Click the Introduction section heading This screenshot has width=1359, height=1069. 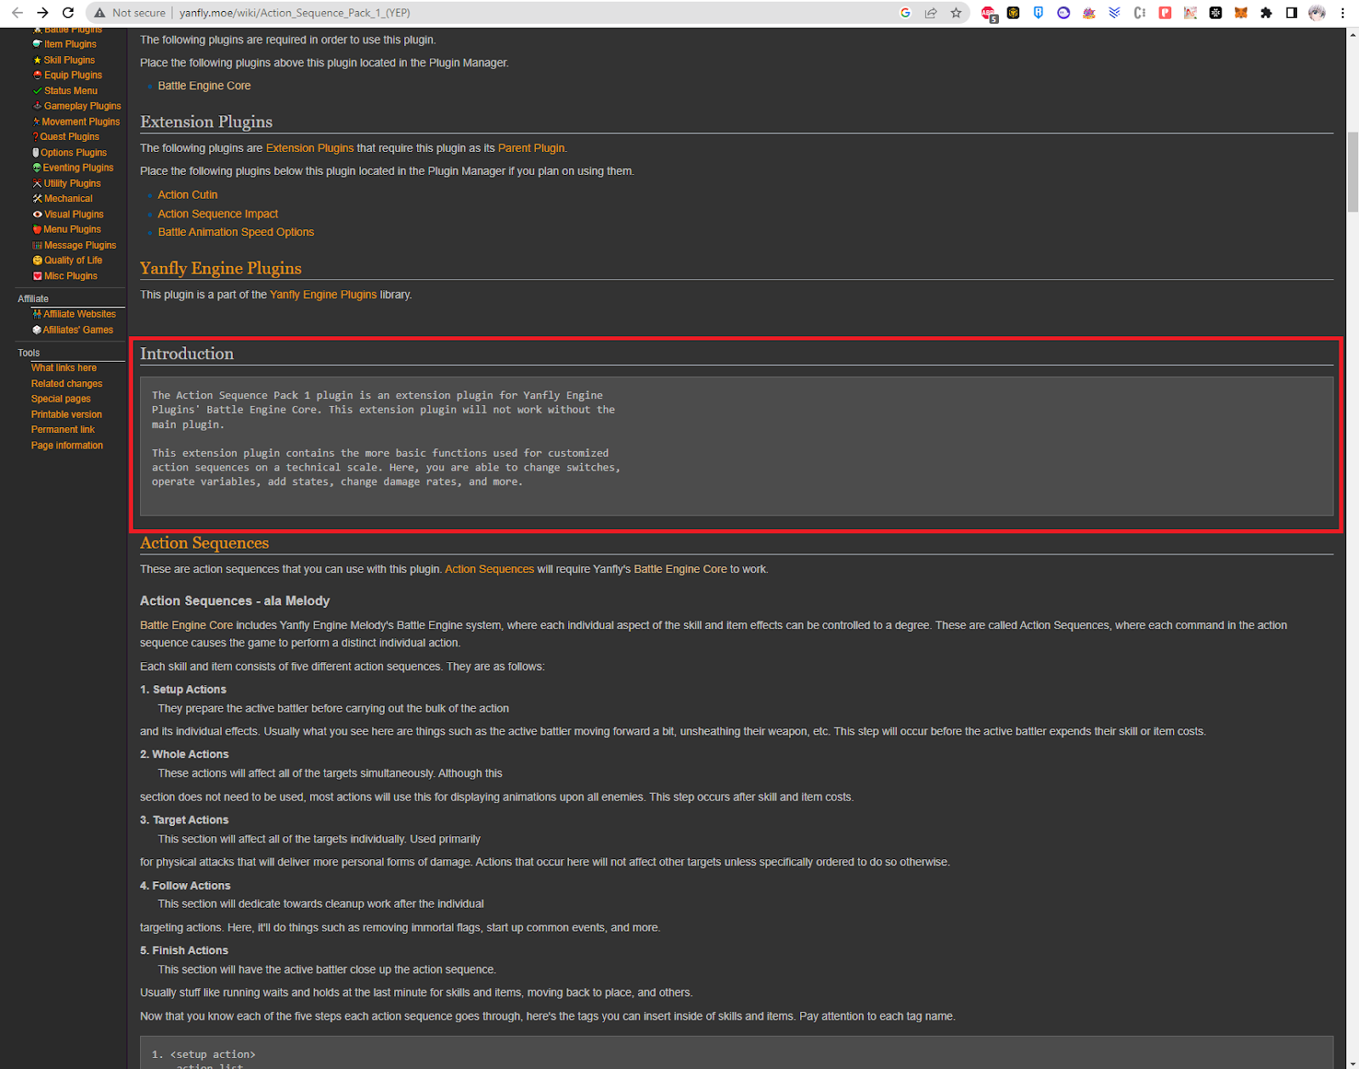pos(187,354)
